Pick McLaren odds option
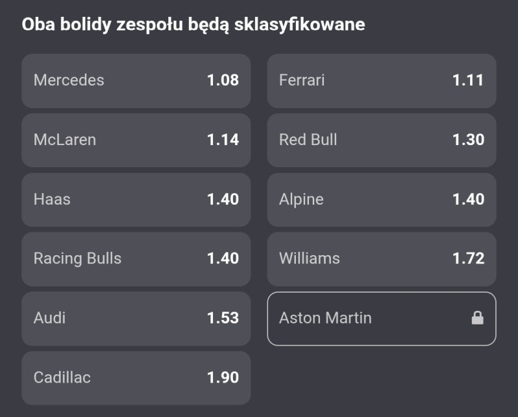 pos(136,140)
